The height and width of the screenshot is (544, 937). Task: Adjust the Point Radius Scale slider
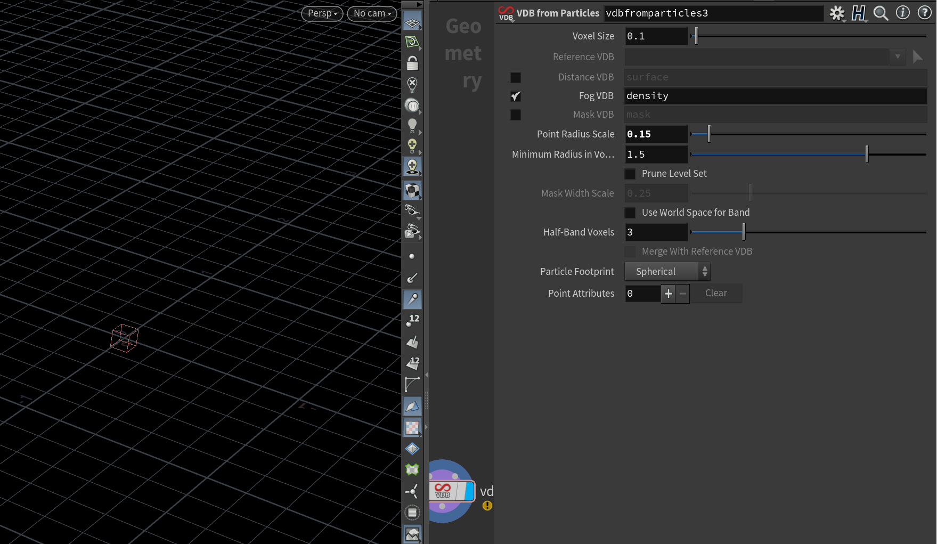(x=809, y=134)
